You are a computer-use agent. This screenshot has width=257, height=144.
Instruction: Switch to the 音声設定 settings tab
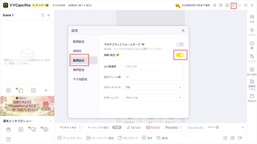coord(79,70)
